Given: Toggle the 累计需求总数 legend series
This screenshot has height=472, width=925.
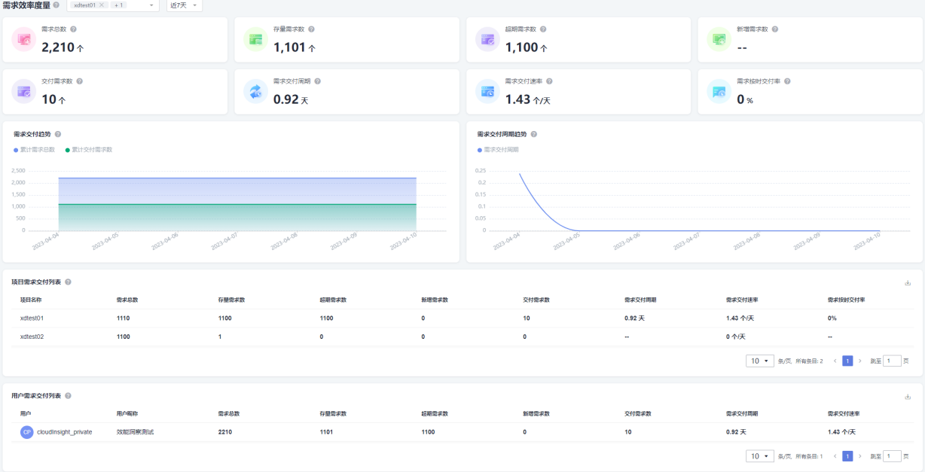Looking at the screenshot, I should coord(35,150).
